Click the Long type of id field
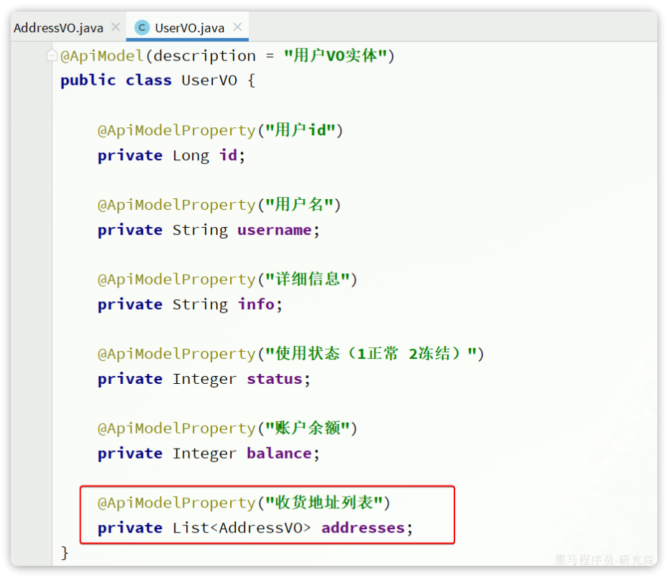The height and width of the screenshot is (578, 668). pos(191,155)
